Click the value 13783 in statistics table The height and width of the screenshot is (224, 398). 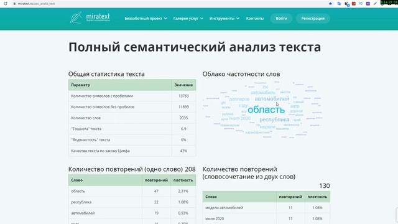click(x=183, y=96)
